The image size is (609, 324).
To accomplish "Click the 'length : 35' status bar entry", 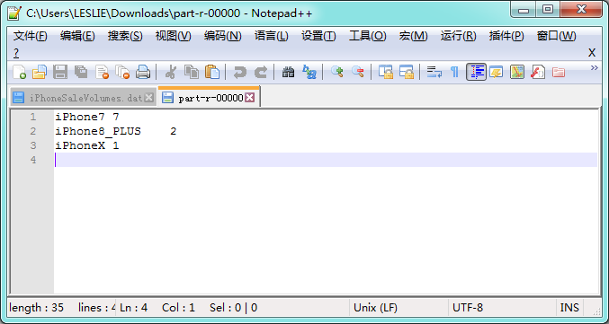I will point(36,308).
